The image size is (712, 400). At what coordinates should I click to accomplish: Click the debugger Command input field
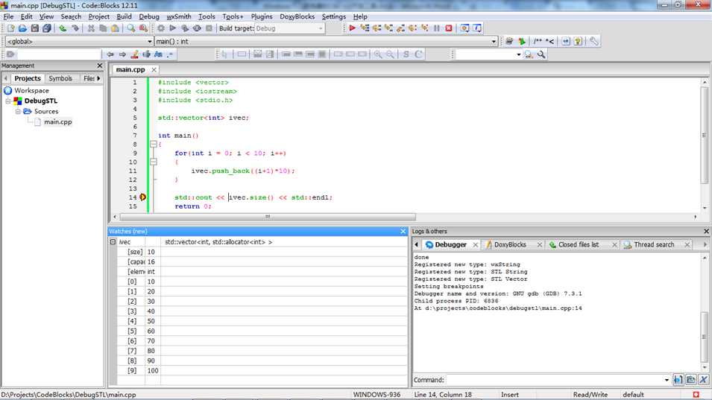[x=554, y=380]
